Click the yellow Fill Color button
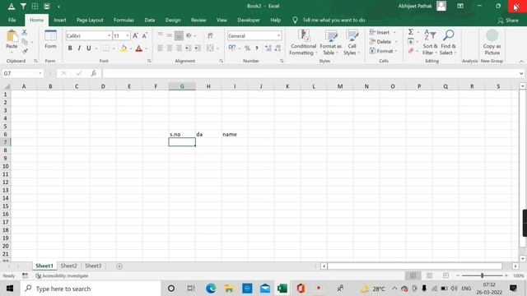 (x=124, y=49)
